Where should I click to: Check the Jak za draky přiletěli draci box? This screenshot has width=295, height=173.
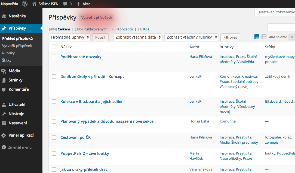[x=54, y=169]
